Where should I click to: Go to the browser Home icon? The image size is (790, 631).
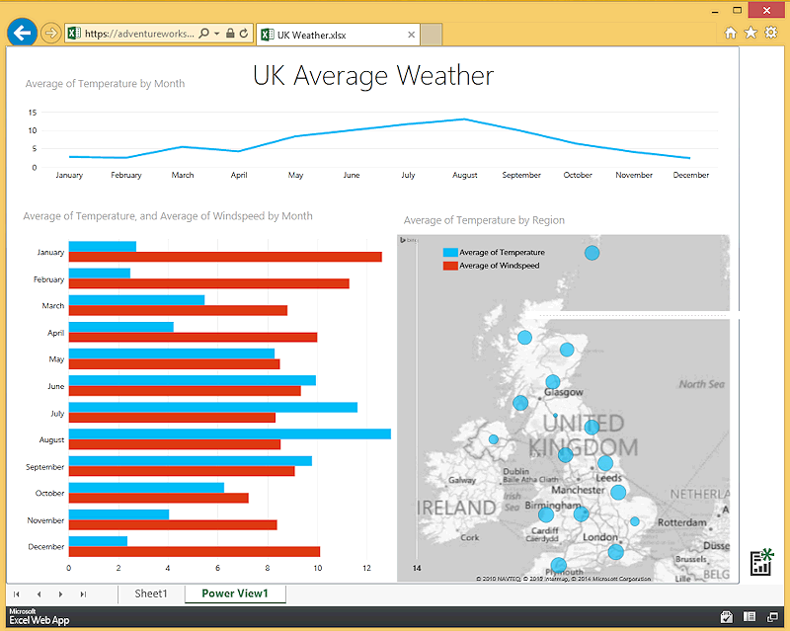[x=730, y=33]
